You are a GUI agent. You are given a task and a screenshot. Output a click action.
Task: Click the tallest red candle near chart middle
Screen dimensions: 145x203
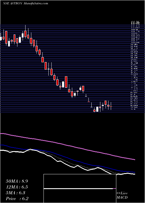pyautogui.click(x=66, y=82)
